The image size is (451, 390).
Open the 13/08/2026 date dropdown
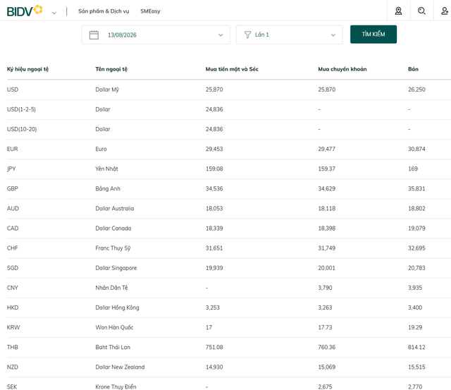(156, 35)
